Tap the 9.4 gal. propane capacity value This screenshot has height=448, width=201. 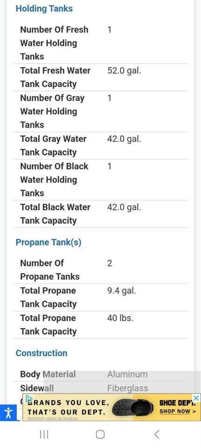(122, 290)
